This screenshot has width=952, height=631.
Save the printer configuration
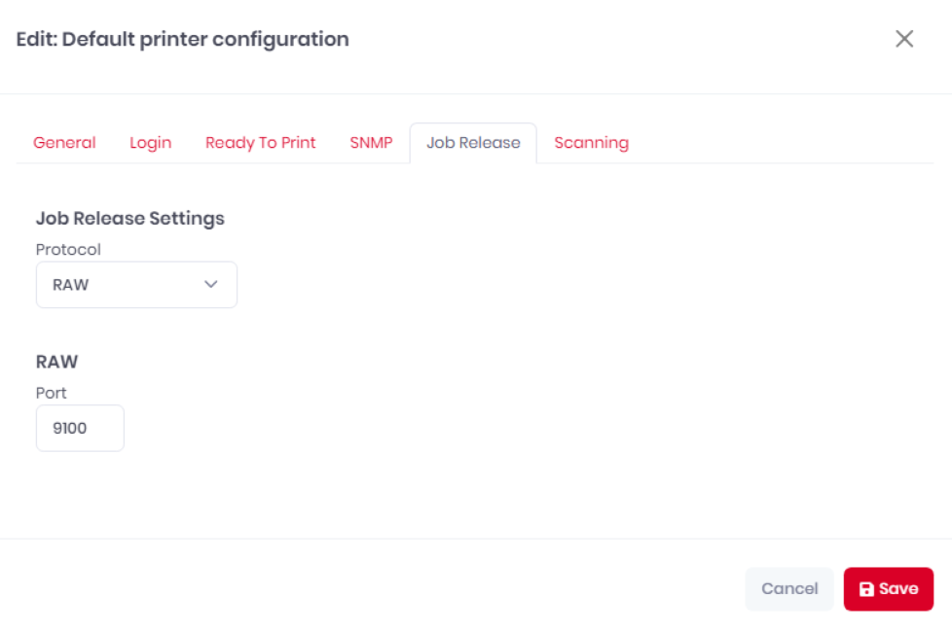click(x=889, y=589)
